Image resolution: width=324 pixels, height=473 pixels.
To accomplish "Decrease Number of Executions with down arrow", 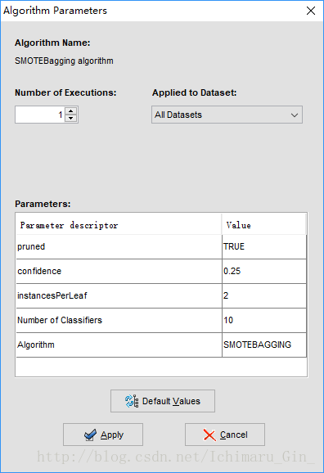I will coord(71,118).
